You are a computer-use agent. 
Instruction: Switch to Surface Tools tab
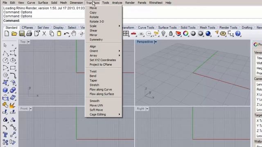167,27
